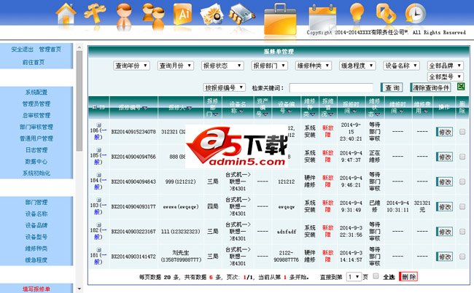Open 日志管理 menu item
Screen dimensions: 474x293
click(36, 150)
